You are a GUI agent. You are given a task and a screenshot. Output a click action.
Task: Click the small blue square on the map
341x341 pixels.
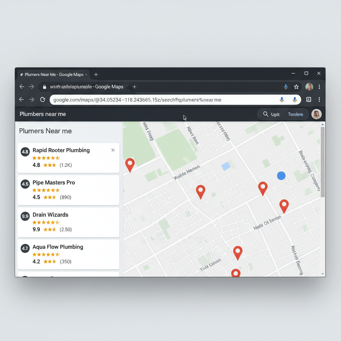coord(226,167)
